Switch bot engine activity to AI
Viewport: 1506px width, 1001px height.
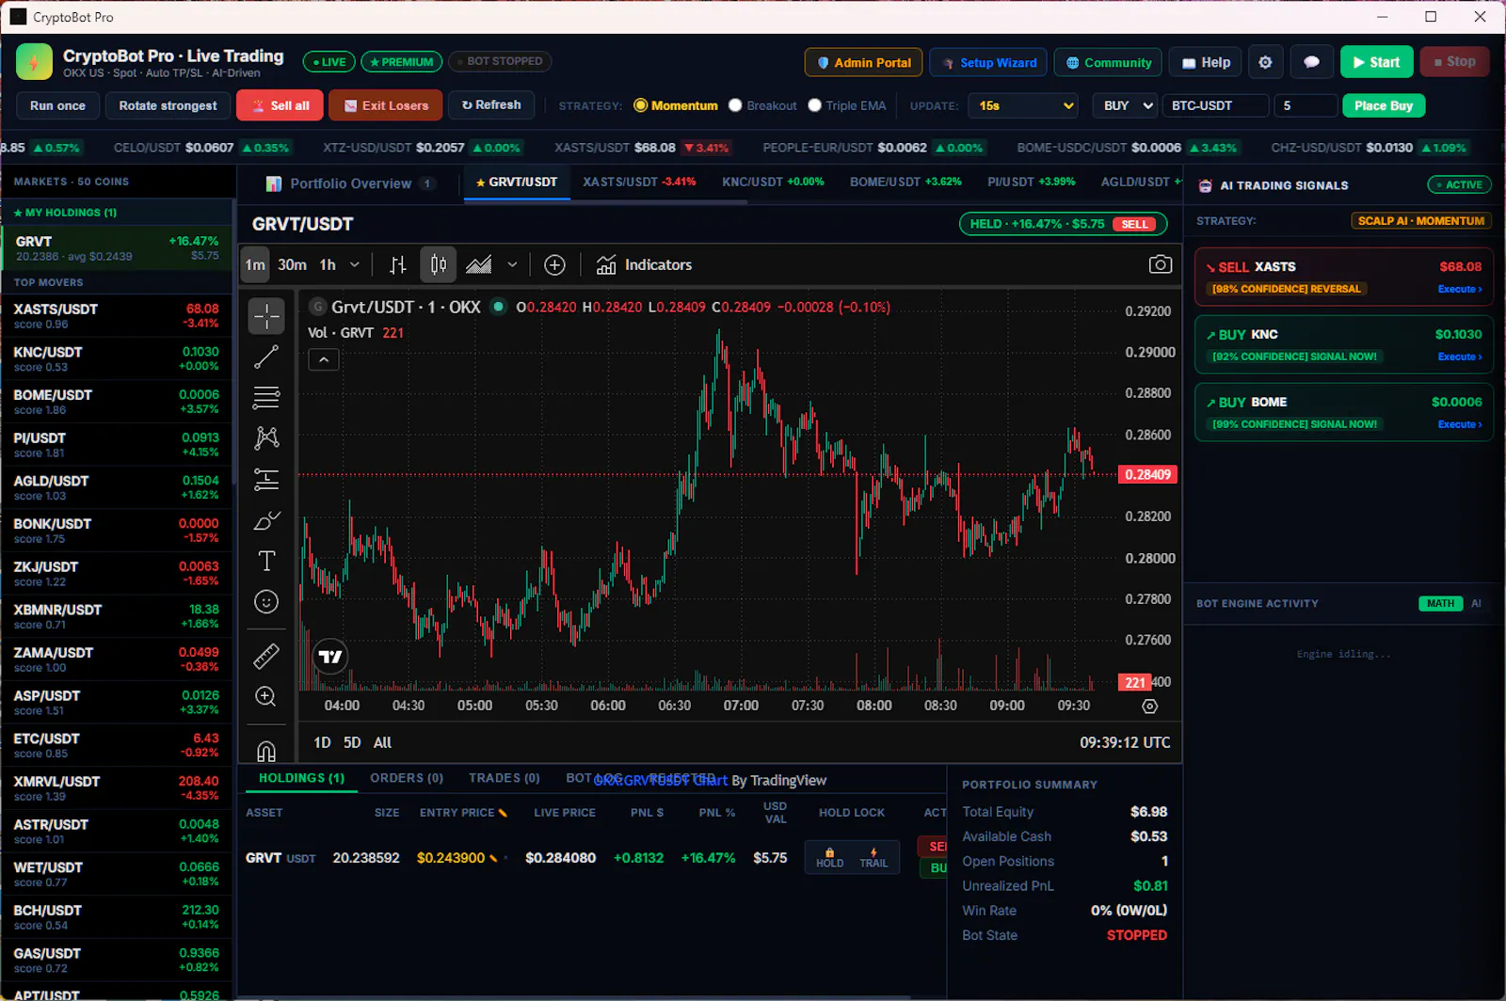coord(1476,604)
